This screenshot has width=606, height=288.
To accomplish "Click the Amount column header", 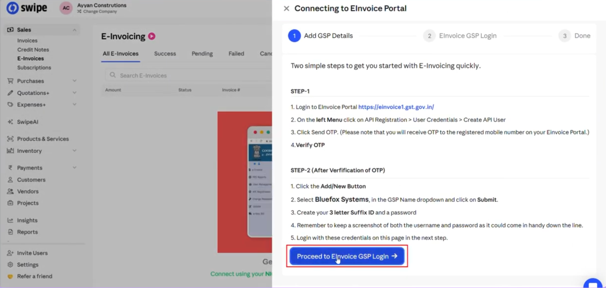I will coord(113,90).
